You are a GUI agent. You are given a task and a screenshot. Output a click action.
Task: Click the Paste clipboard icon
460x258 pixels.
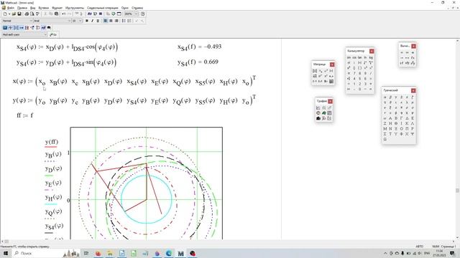tap(56, 14)
